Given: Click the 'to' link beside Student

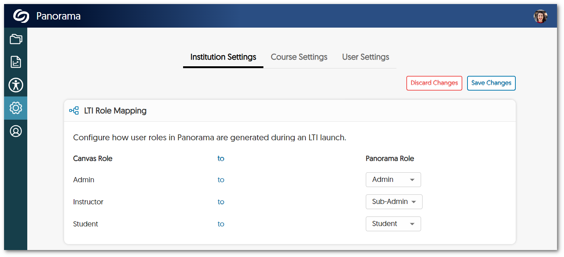Looking at the screenshot, I should coord(221,224).
